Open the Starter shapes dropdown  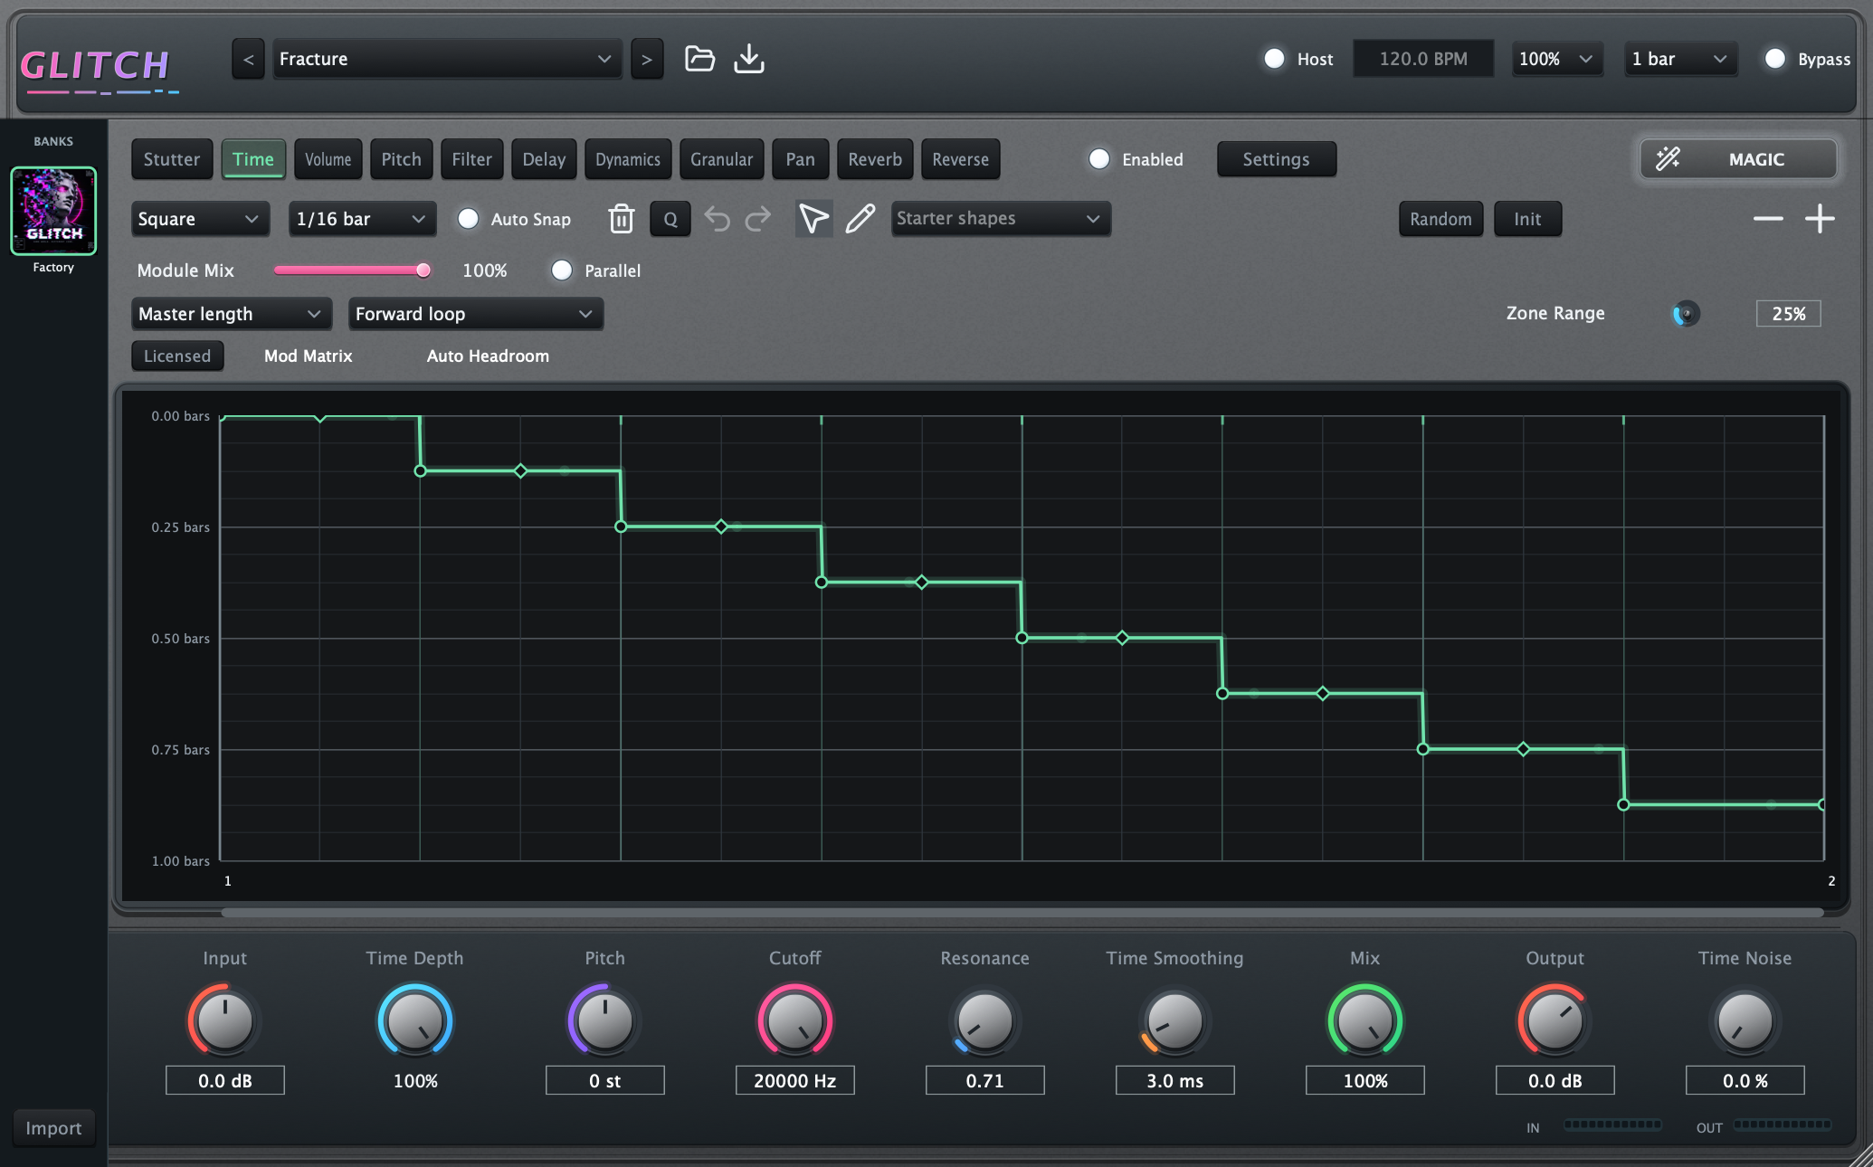coord(1001,219)
